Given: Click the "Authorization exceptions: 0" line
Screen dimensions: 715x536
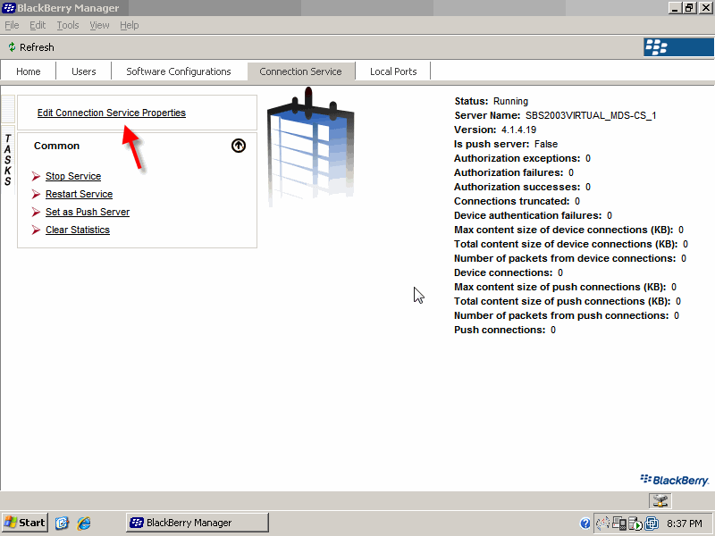Looking at the screenshot, I should 522,158.
